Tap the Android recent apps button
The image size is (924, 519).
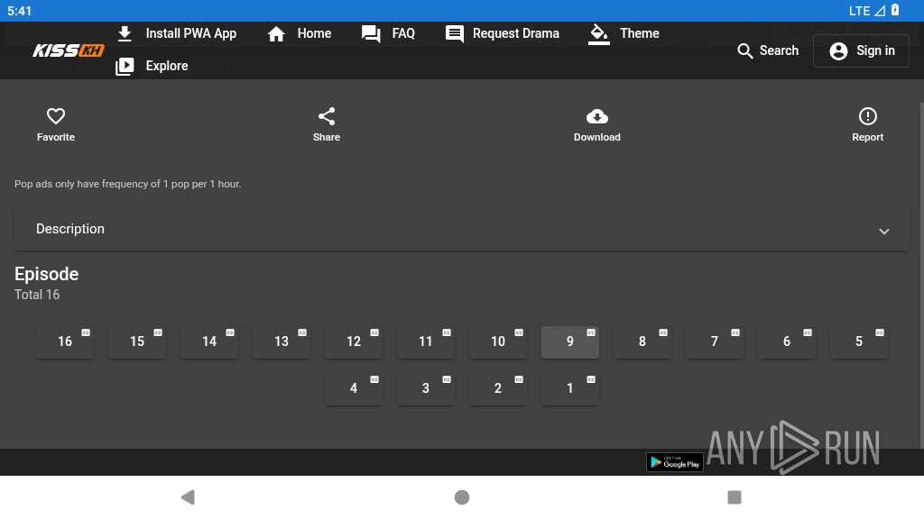tap(735, 497)
